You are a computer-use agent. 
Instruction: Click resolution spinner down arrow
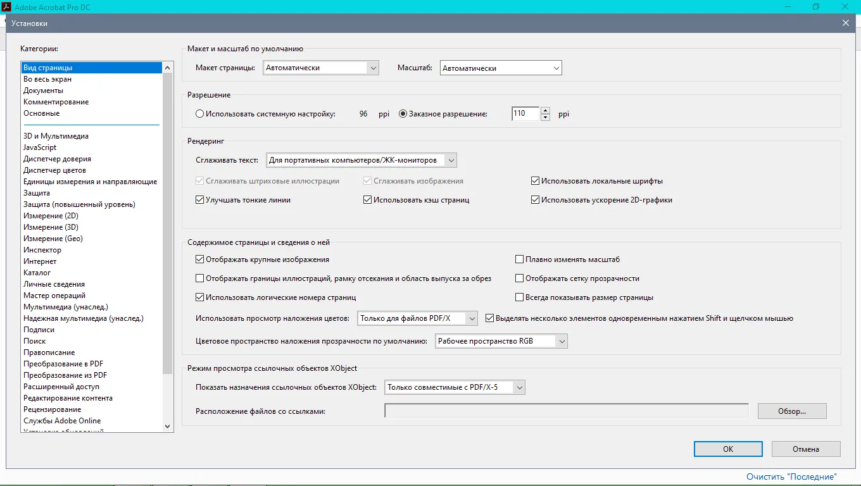point(545,117)
